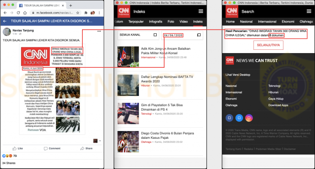Open Kim Jong-un article thumbnail
The height and width of the screenshot is (169, 315).
[x=128, y=57]
